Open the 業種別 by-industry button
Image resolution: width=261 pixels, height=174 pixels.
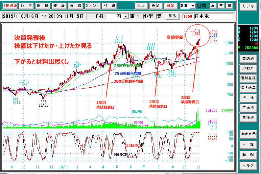[x=248, y=118]
